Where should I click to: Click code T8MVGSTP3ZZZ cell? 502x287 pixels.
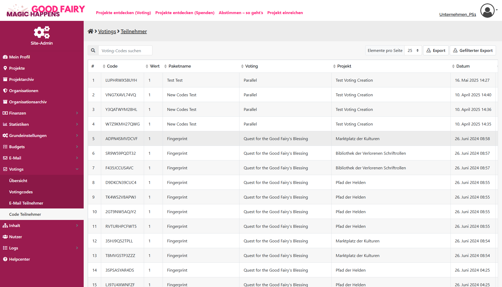coord(122,255)
